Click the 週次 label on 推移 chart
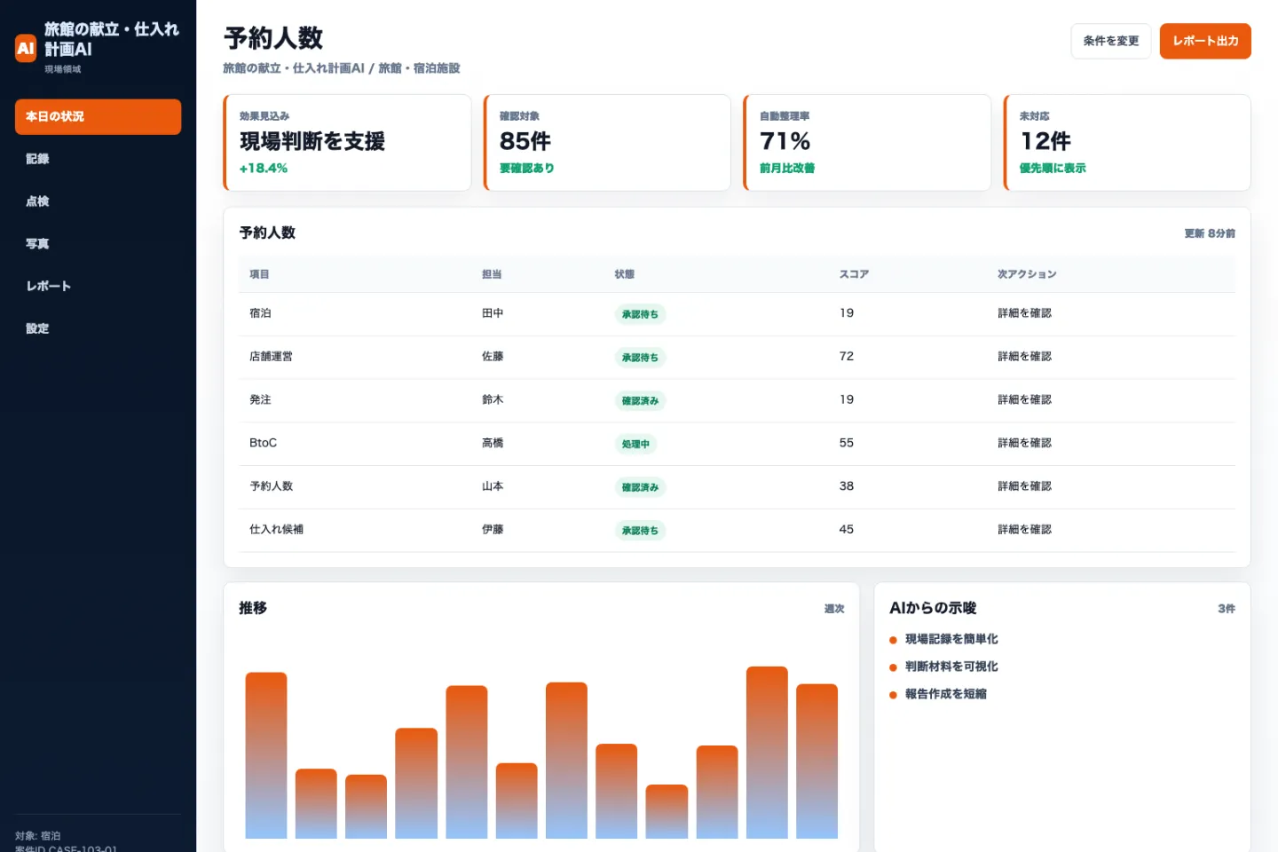The image size is (1278, 852). coord(834,609)
